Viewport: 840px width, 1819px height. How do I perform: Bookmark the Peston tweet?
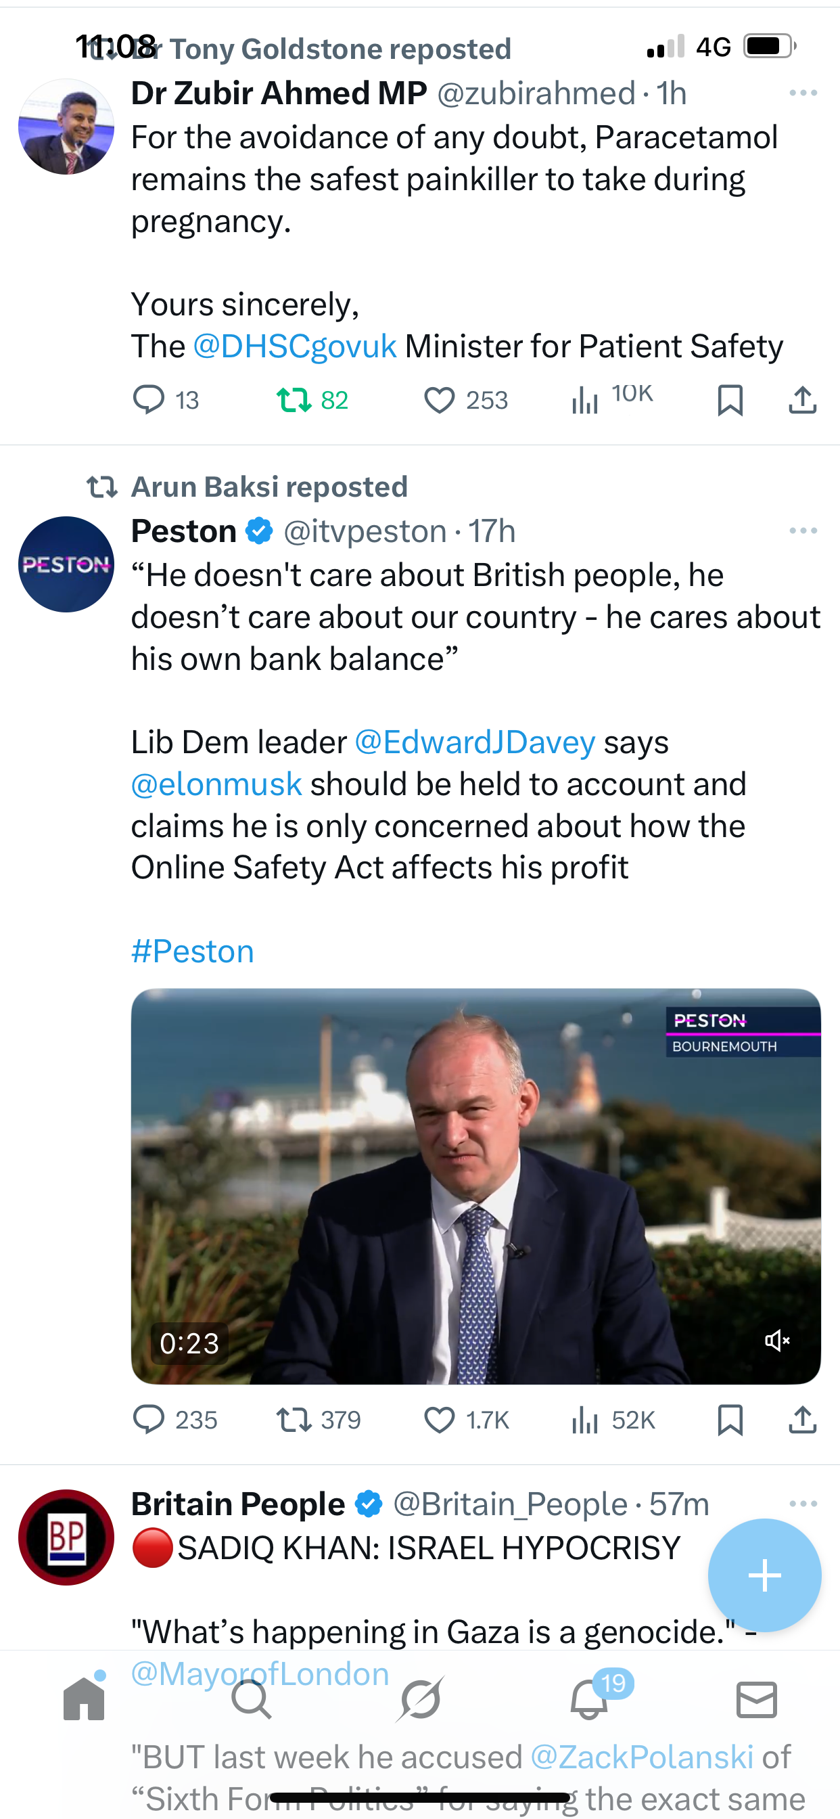[x=730, y=1420]
